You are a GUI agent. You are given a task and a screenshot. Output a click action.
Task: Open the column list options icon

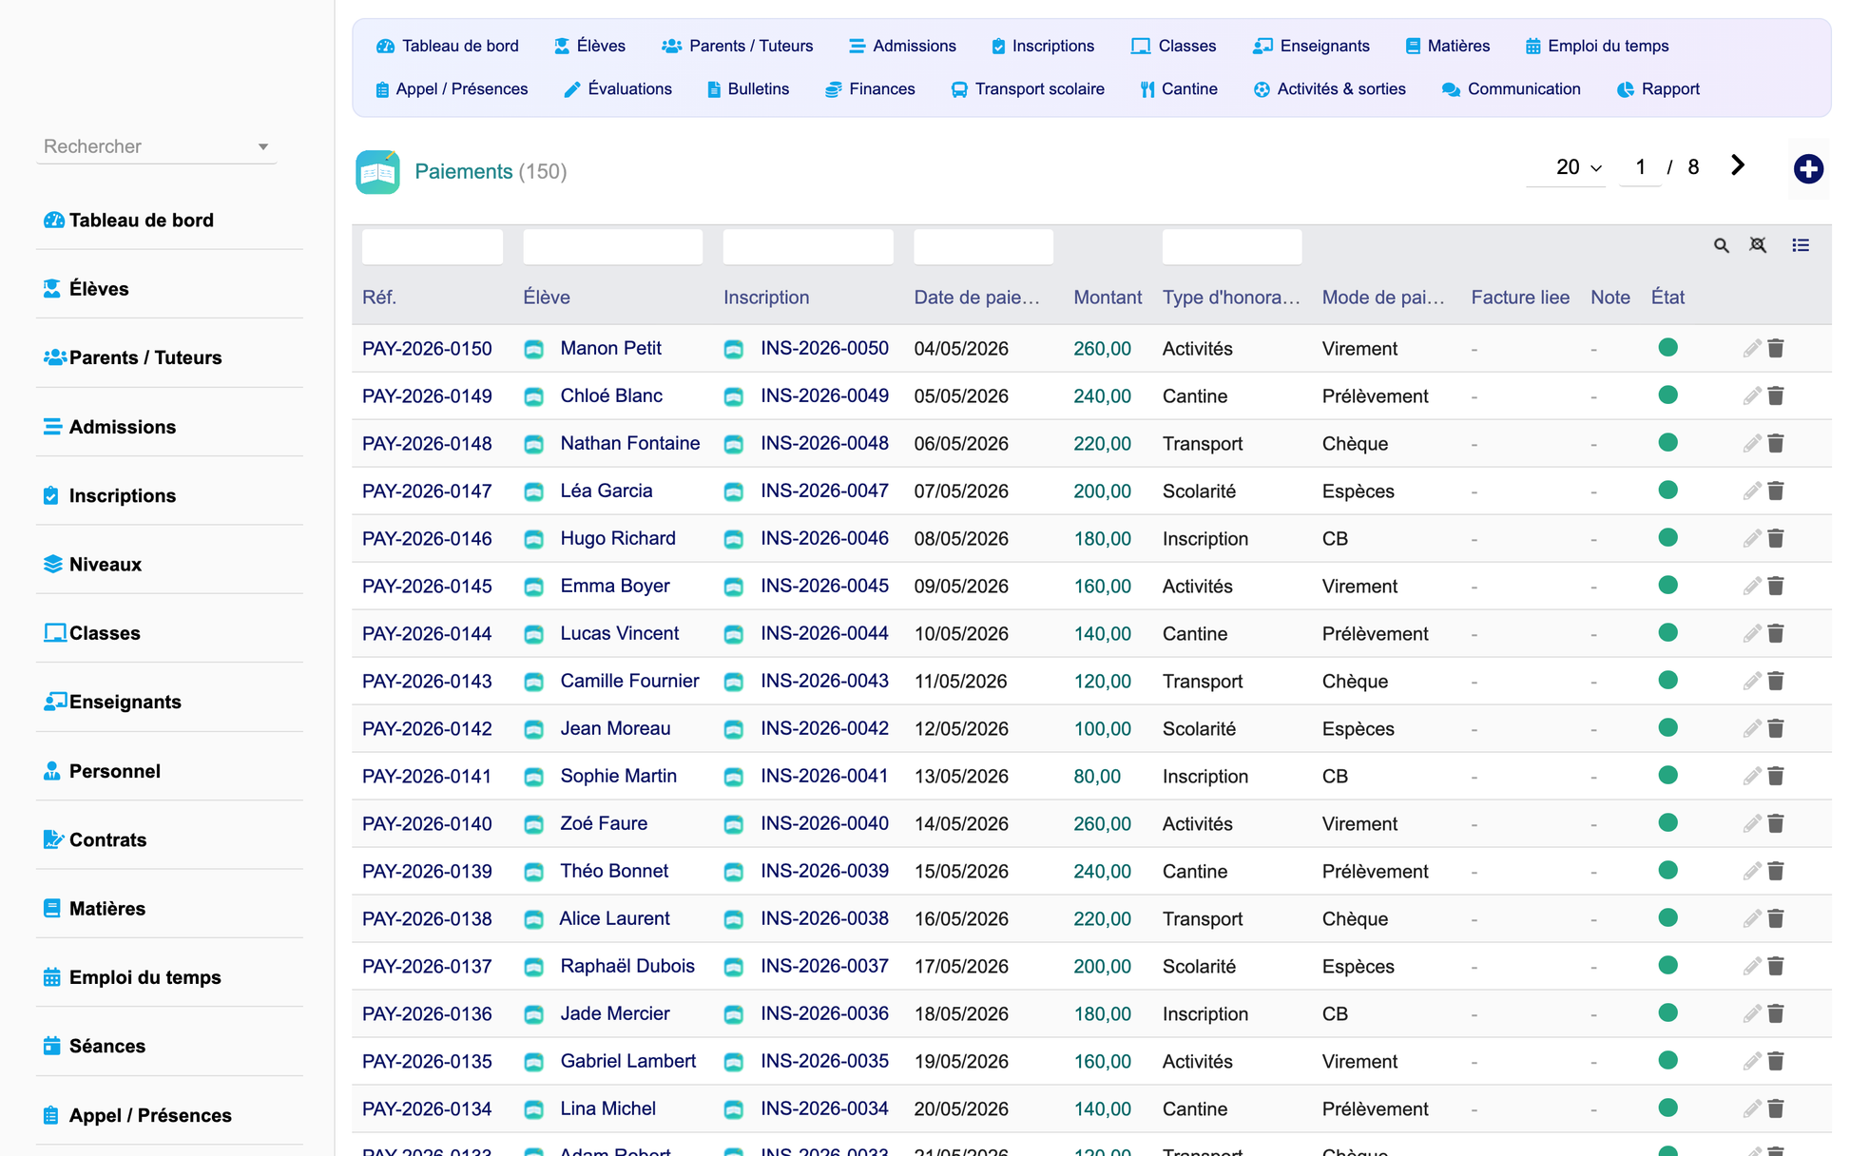[1801, 245]
